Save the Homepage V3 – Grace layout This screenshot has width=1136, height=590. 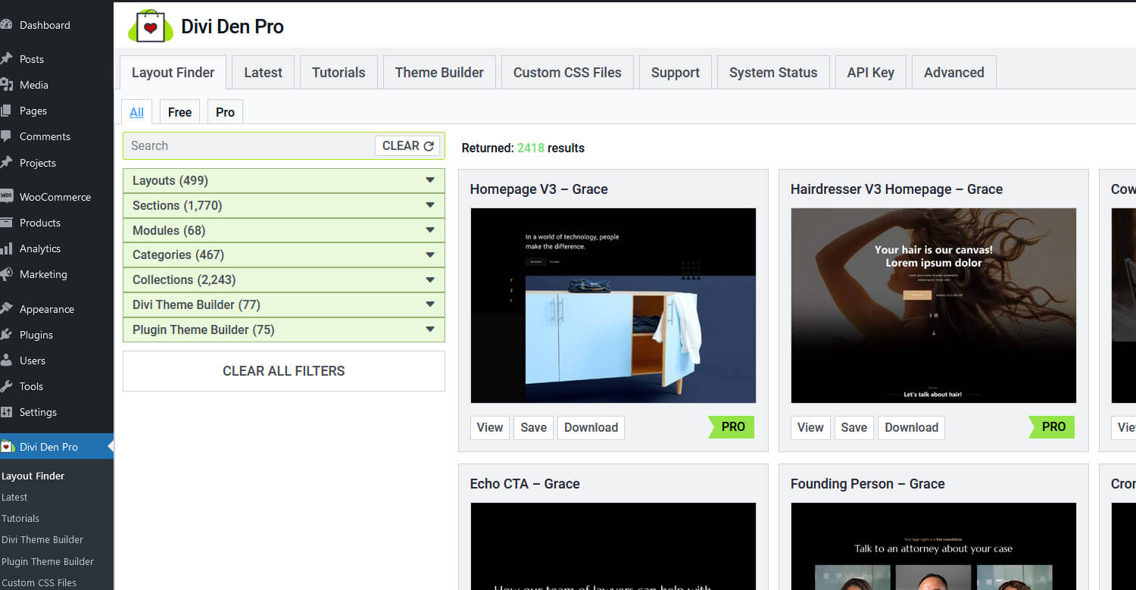pyautogui.click(x=533, y=427)
